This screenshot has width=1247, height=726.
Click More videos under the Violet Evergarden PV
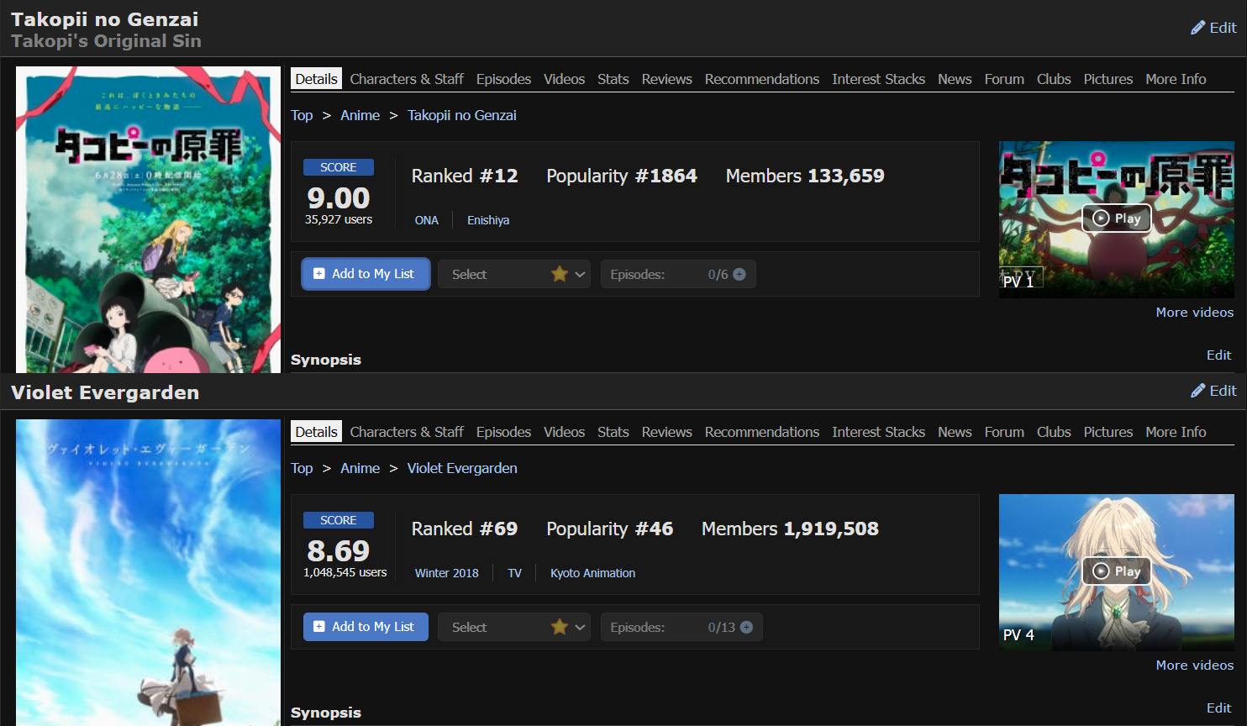tap(1195, 665)
